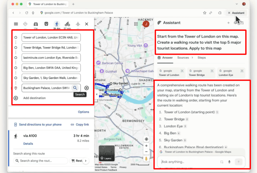This screenshot has width=257, height=173.
Task: Click the Barbican Centre map marker
Action: point(98,63)
